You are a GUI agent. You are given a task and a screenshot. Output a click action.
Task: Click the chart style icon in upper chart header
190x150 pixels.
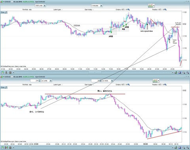[150, 6]
